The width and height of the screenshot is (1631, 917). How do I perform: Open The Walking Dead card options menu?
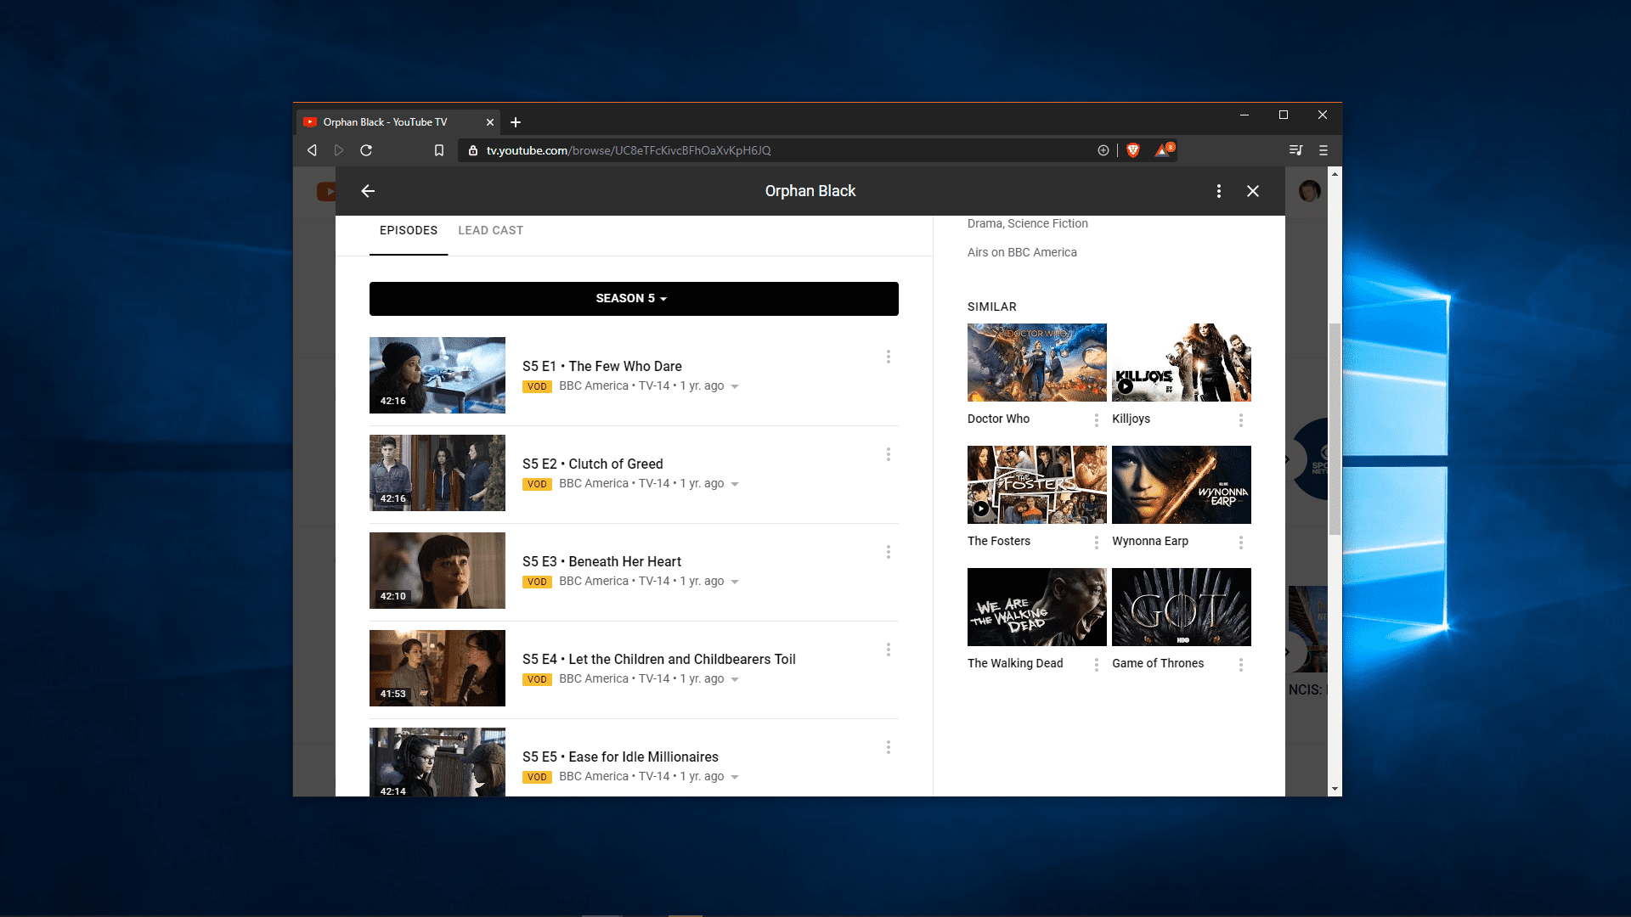[1097, 665]
